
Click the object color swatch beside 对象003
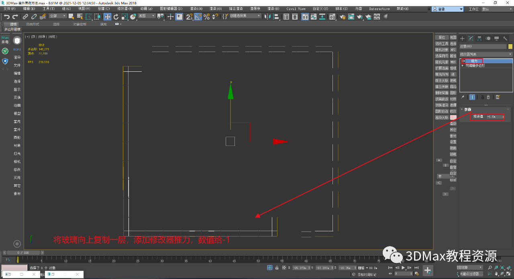click(x=510, y=46)
